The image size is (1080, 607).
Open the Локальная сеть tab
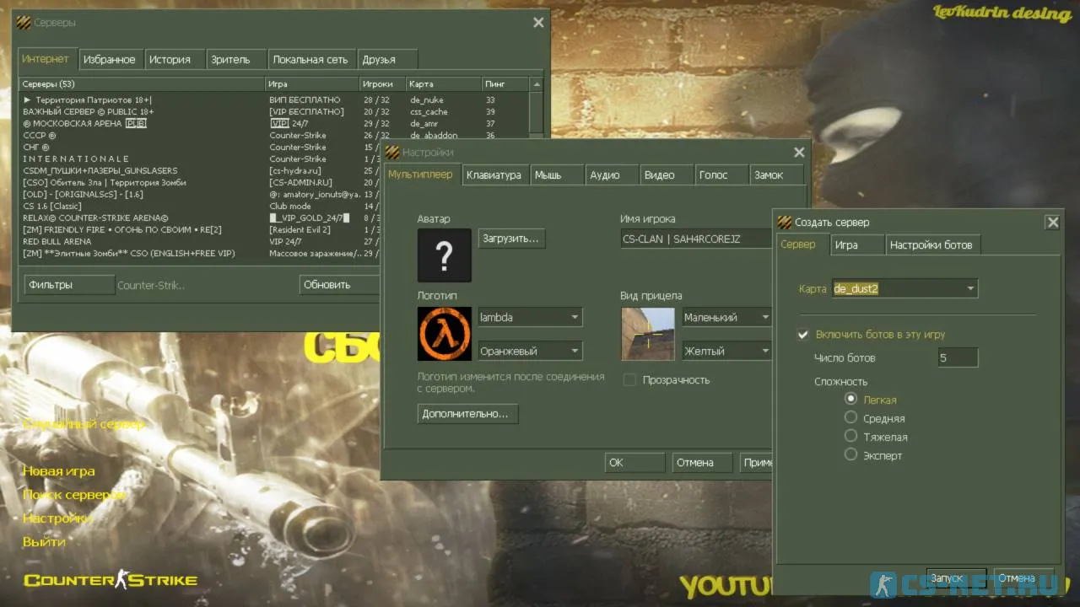(310, 60)
